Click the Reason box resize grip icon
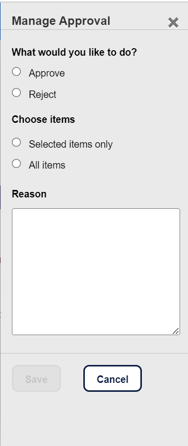Image resolution: width=188 pixels, height=446 pixels. click(x=176, y=331)
